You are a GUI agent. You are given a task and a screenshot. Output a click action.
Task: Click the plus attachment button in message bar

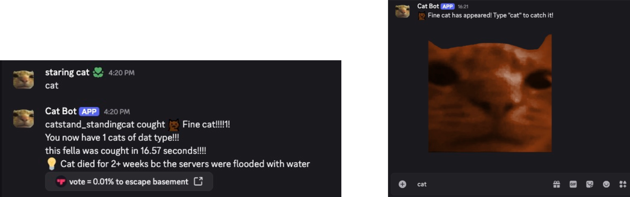point(402,184)
